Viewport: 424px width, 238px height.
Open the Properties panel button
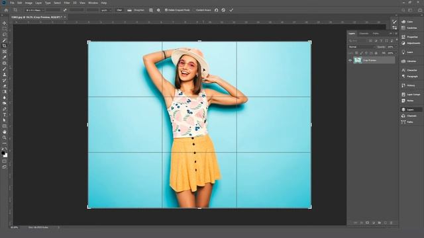410,37
